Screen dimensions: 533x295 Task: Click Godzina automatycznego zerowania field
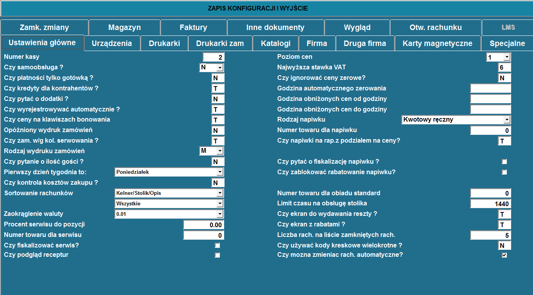[491, 88]
